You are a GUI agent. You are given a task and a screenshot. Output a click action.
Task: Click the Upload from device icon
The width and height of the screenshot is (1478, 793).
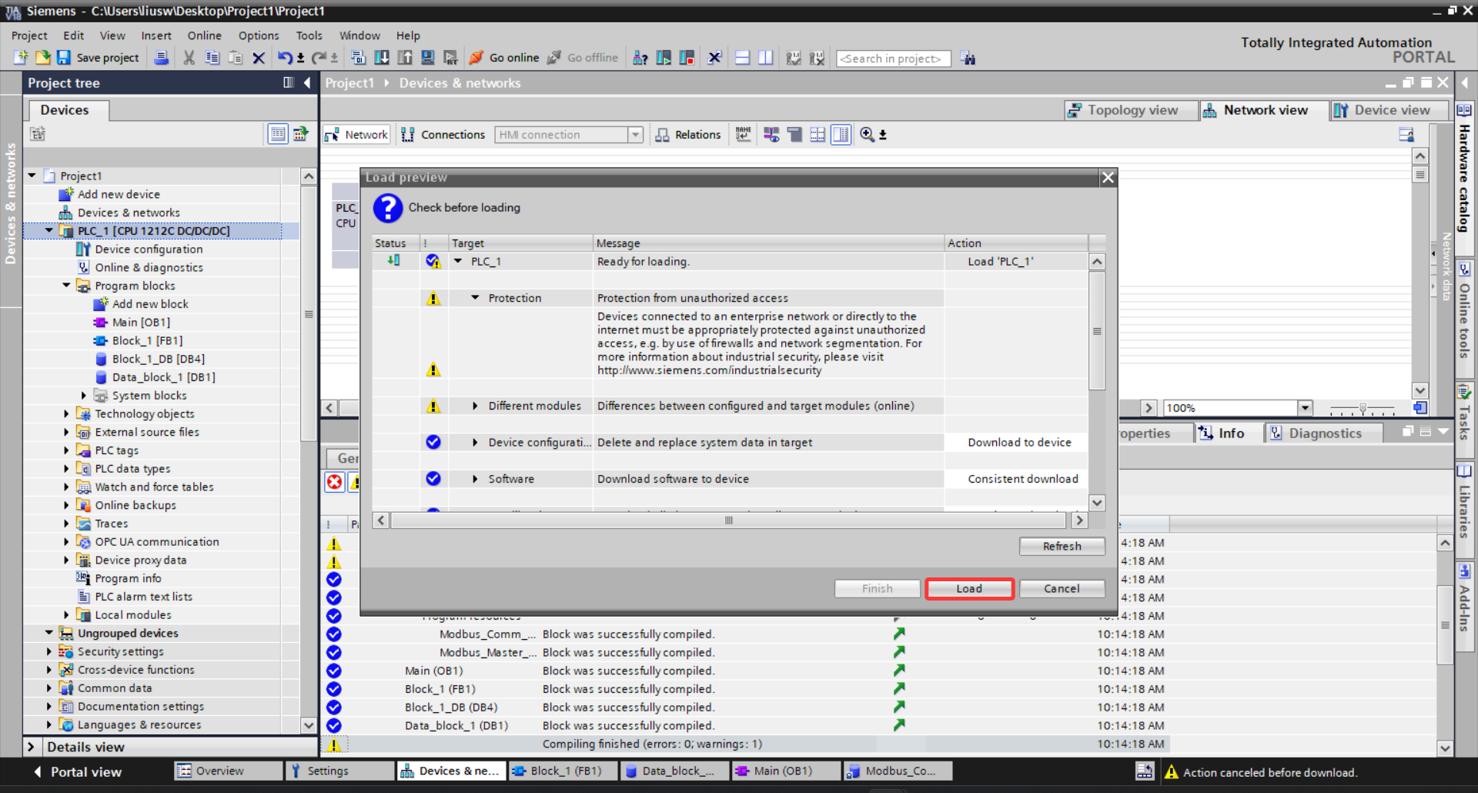[x=404, y=58]
